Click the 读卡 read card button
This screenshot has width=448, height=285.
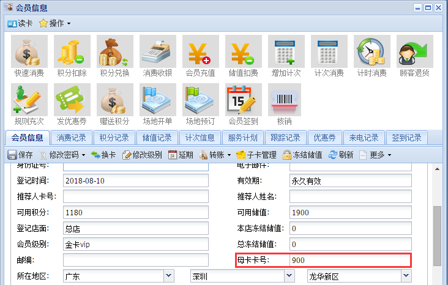[20, 23]
